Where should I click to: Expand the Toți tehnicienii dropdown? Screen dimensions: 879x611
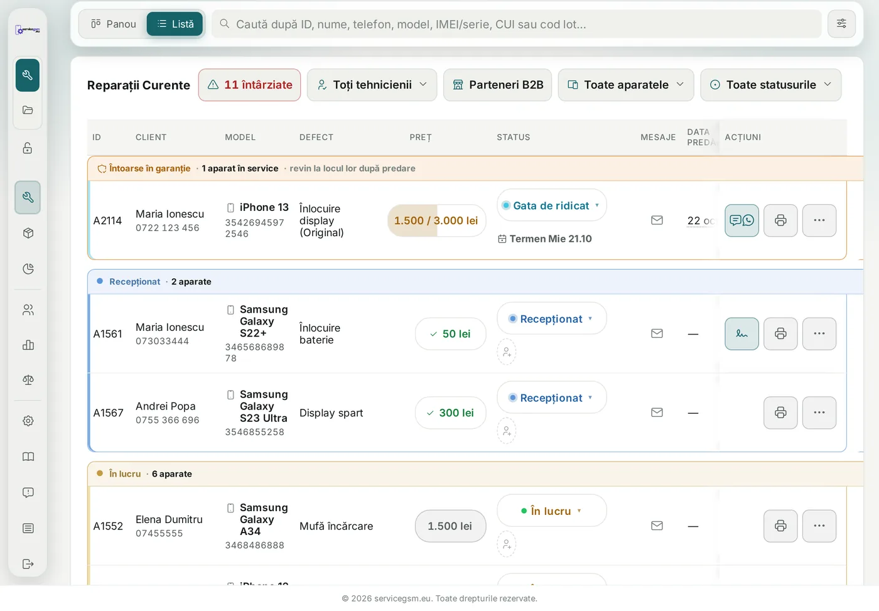tap(372, 85)
